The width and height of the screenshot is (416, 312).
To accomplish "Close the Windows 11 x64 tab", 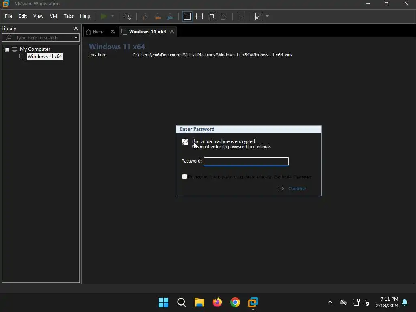I will [x=172, y=32].
